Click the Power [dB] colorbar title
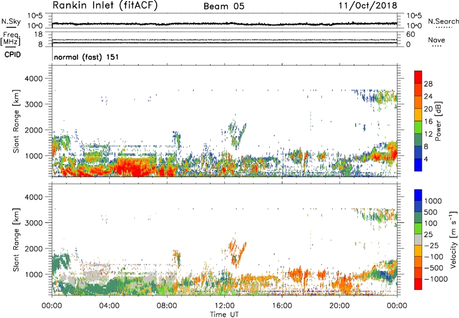Viewport: 459px width, 318px height. tap(438, 121)
